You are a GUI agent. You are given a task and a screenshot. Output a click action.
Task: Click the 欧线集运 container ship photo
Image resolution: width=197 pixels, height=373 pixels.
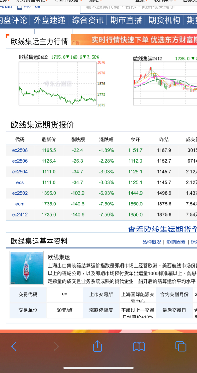(x=27, y=268)
